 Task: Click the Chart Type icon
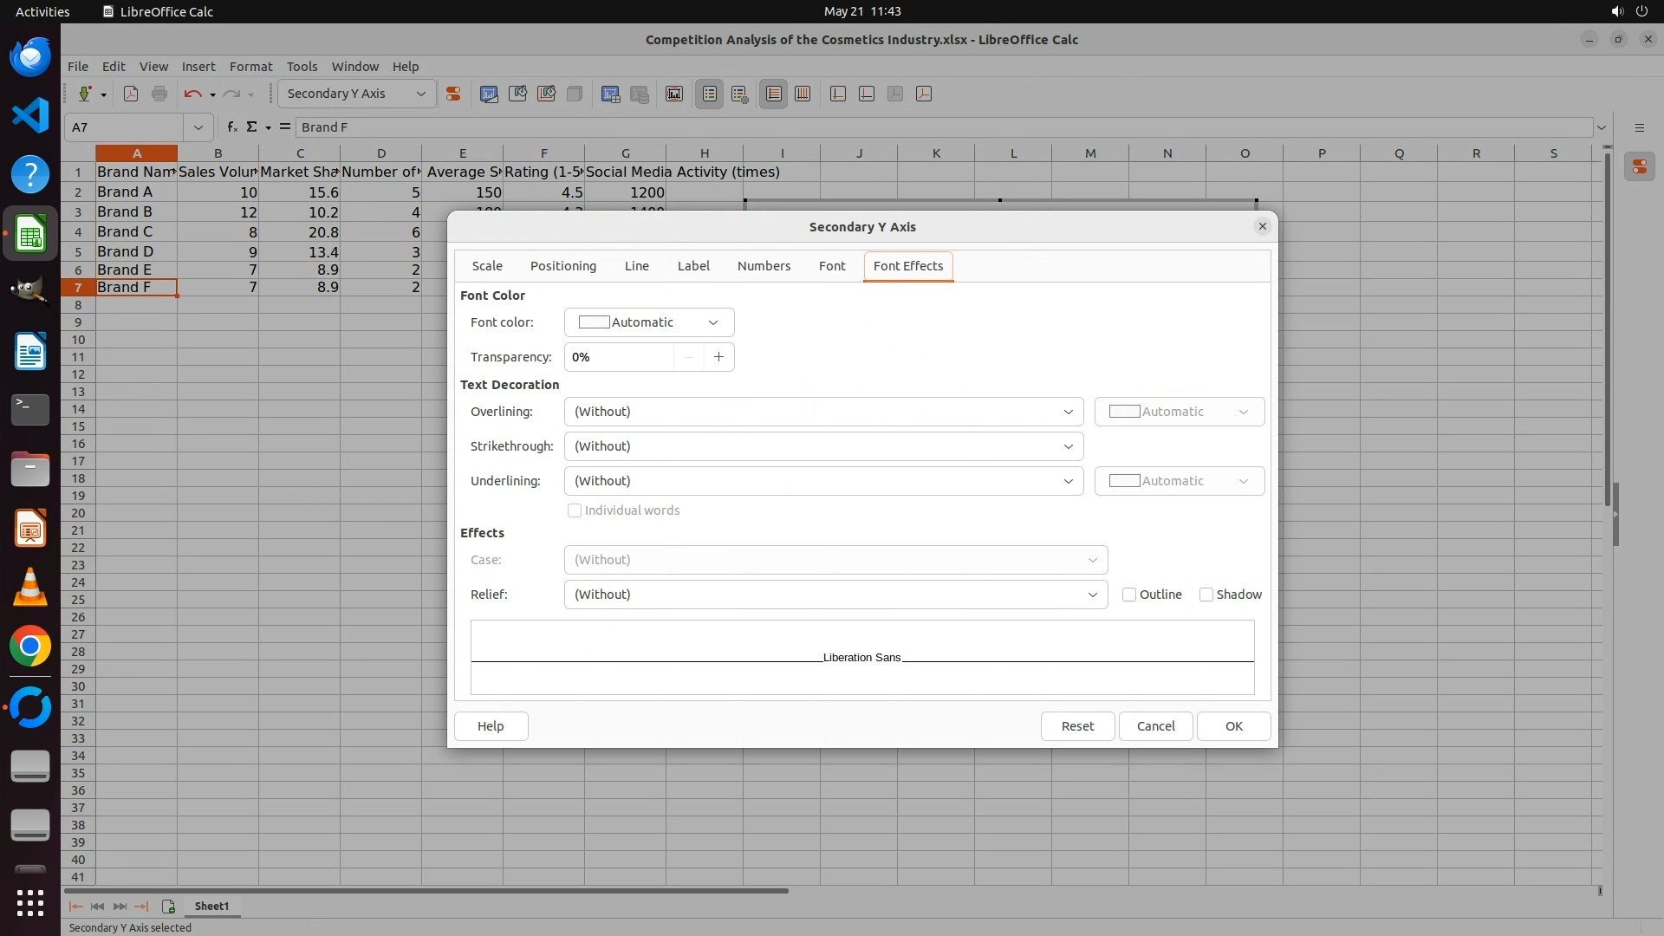[x=489, y=94]
